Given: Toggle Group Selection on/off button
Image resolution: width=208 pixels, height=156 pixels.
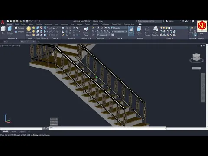Looking at the screenshot, I should 195,35.
